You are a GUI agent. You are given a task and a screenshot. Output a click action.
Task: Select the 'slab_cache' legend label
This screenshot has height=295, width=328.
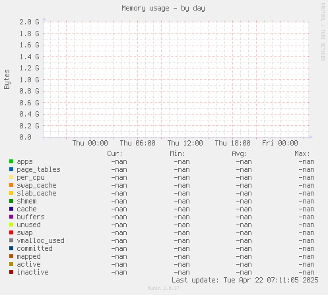click(x=36, y=194)
